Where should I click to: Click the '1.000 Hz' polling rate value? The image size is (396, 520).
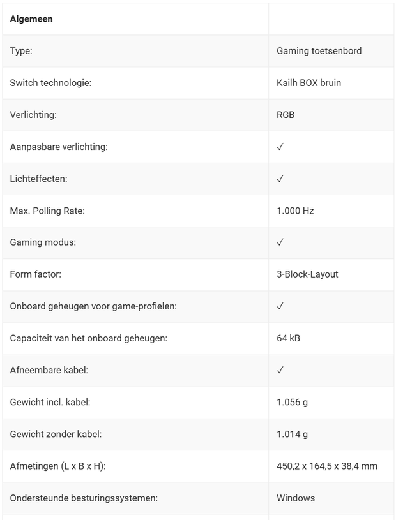pyautogui.click(x=295, y=211)
